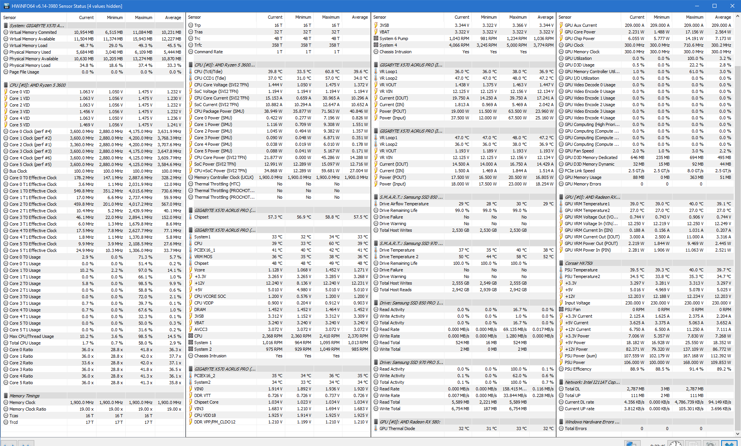Image resolution: width=741 pixels, height=446 pixels.
Task: Click the icon next to Chassis Intrusion under System 4
Action: [376, 52]
